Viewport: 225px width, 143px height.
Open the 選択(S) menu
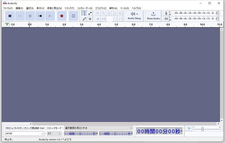30,8
